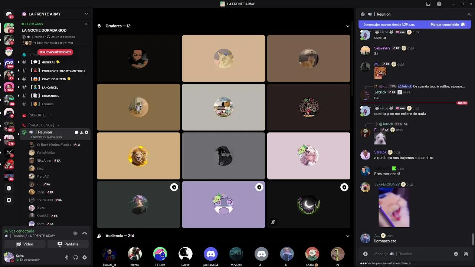Click Jetrick username in chat message
The width and height of the screenshot is (475, 267).
(x=380, y=92)
